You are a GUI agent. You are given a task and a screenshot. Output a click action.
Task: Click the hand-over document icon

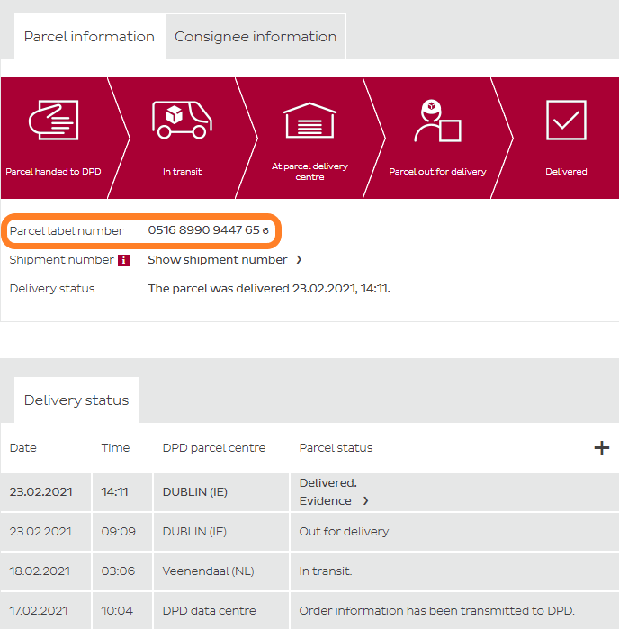point(53,120)
